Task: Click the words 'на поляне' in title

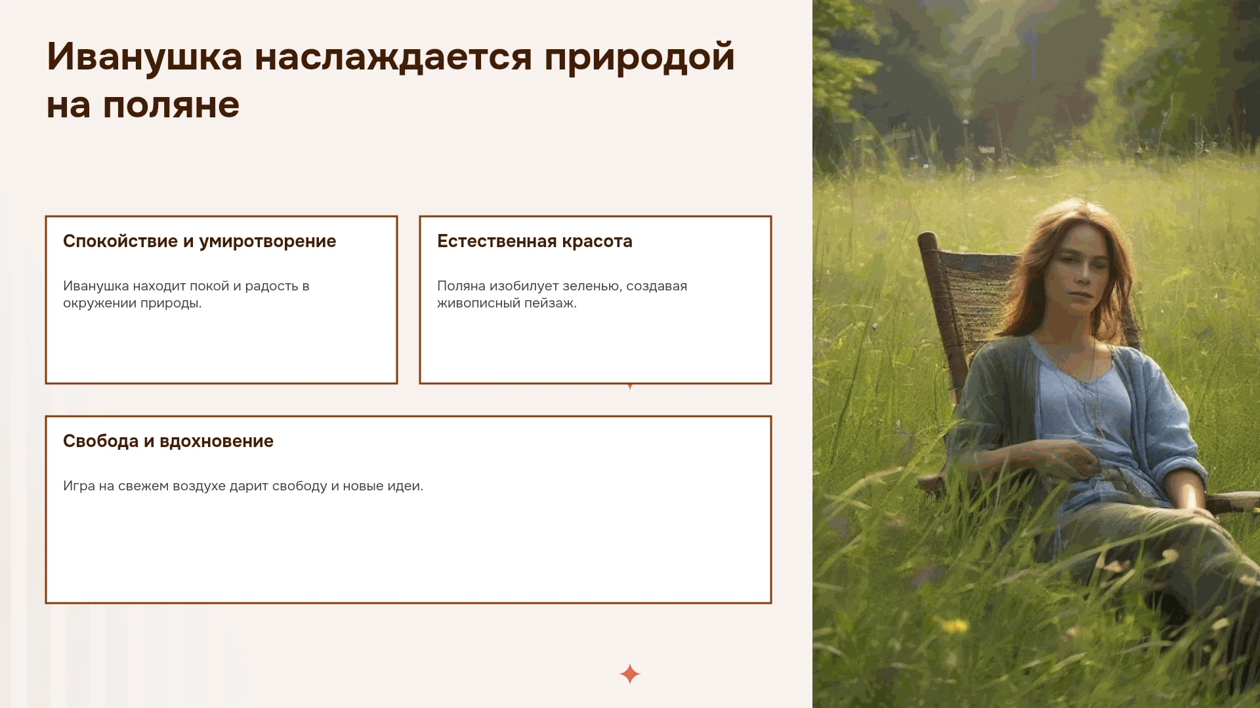Action: (143, 105)
